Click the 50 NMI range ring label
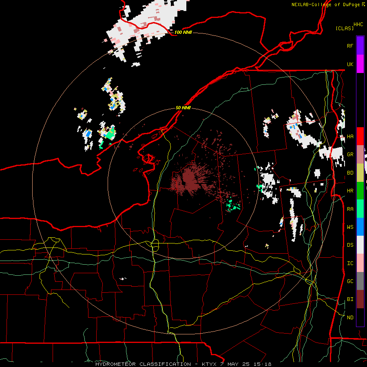Image resolution: width=367 pixels, height=367 pixels. tap(183, 108)
